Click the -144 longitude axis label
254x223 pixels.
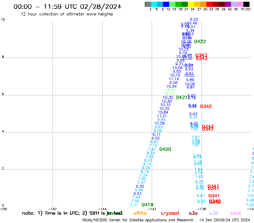tap(102, 209)
